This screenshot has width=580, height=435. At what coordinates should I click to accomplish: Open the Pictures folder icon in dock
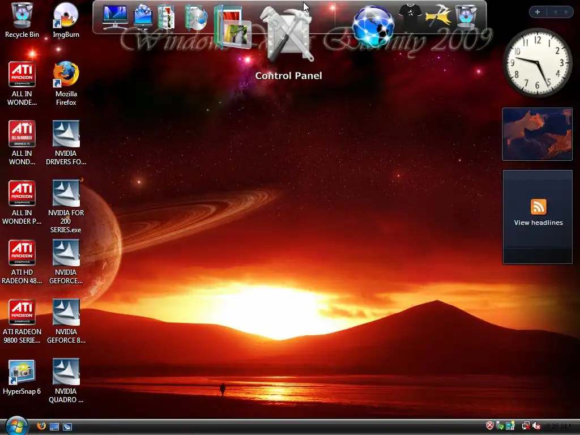pos(232,28)
